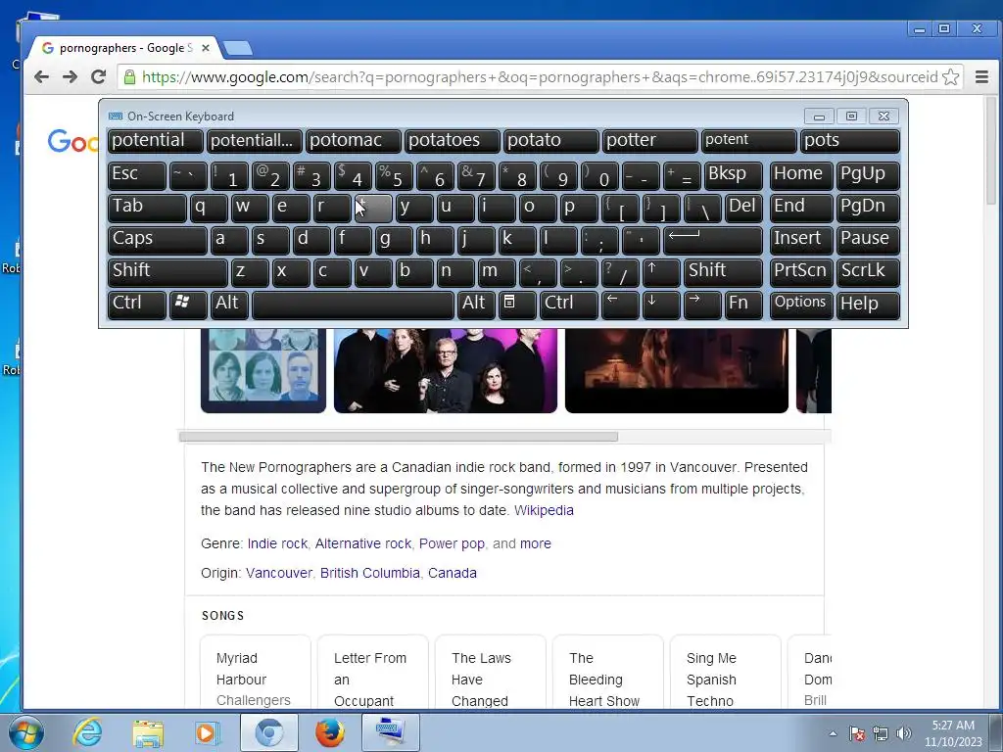Image resolution: width=1003 pixels, height=752 pixels.
Task: Tap the down arrow key in bottom row
Action: (661, 305)
